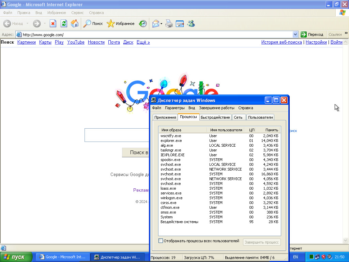Click the 'EN' language indicator in taskbar
Viewport: 349px width, 262px height.
295,257
